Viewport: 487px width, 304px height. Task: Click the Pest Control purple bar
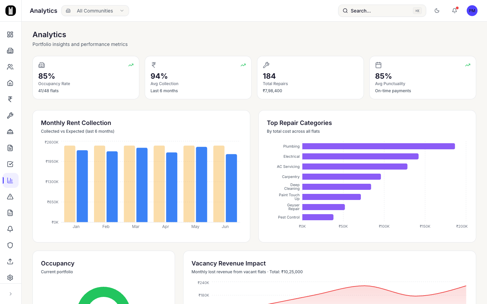pos(318,217)
